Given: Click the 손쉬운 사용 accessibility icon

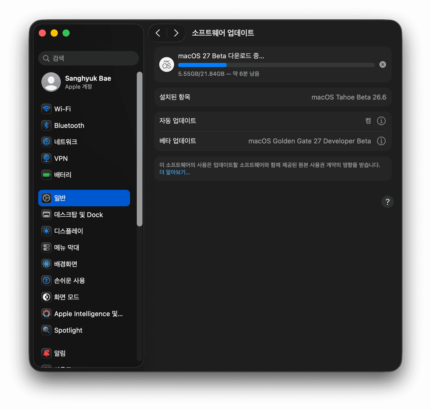Looking at the screenshot, I should pos(46,281).
